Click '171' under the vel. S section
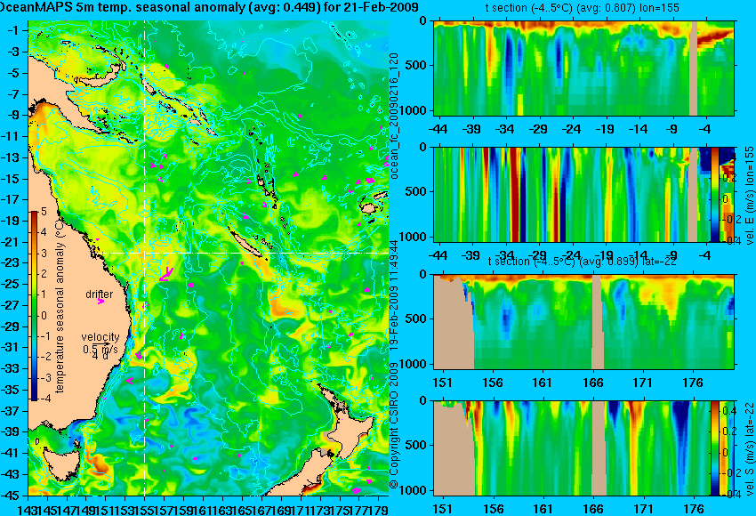This screenshot has height=516, width=756. tap(643, 509)
